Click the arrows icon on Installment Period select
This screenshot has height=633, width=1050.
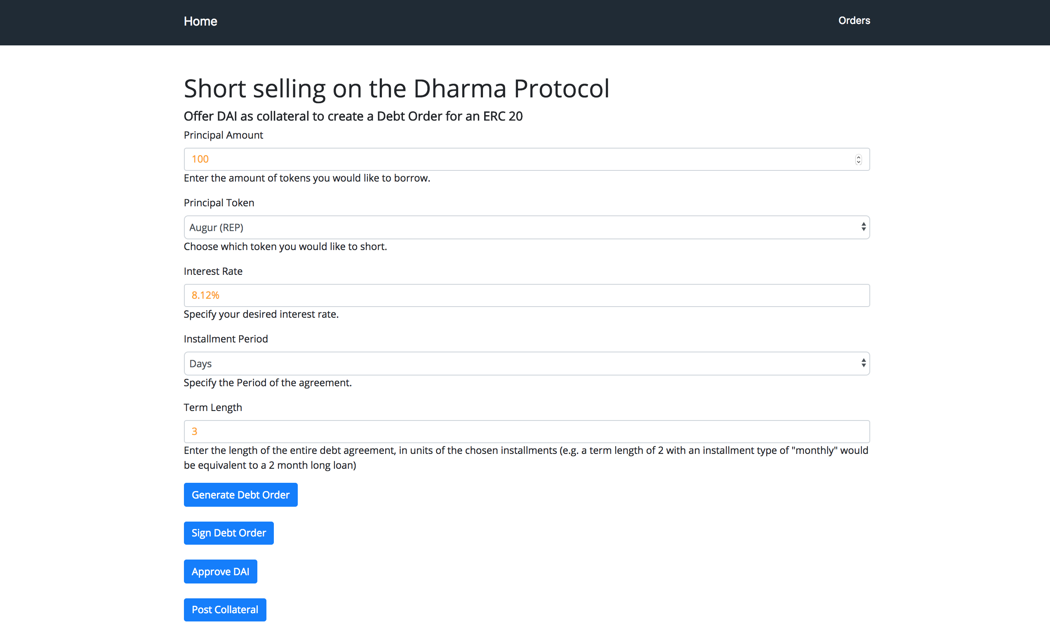[863, 363]
